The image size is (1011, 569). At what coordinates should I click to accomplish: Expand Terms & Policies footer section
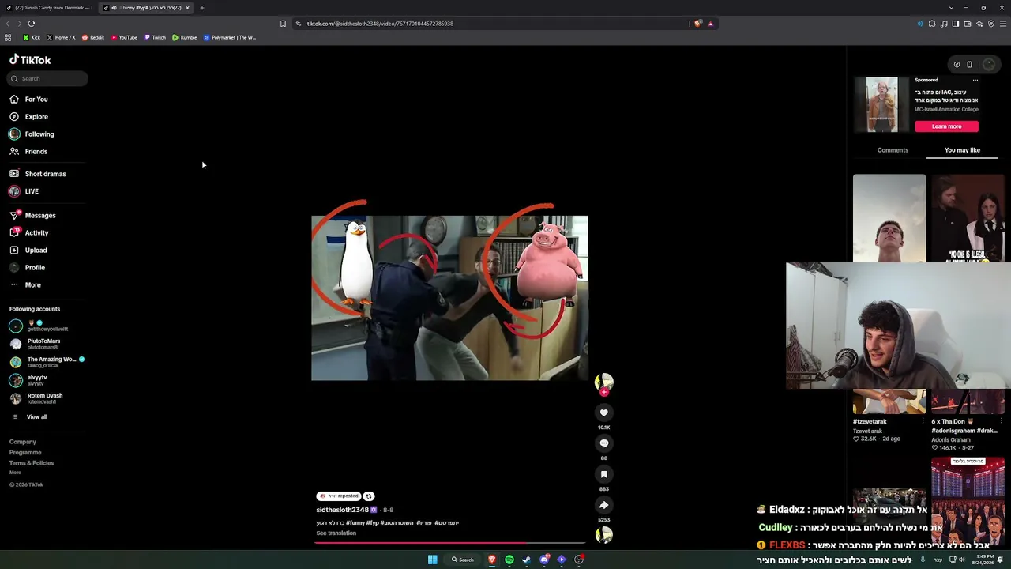(x=32, y=463)
